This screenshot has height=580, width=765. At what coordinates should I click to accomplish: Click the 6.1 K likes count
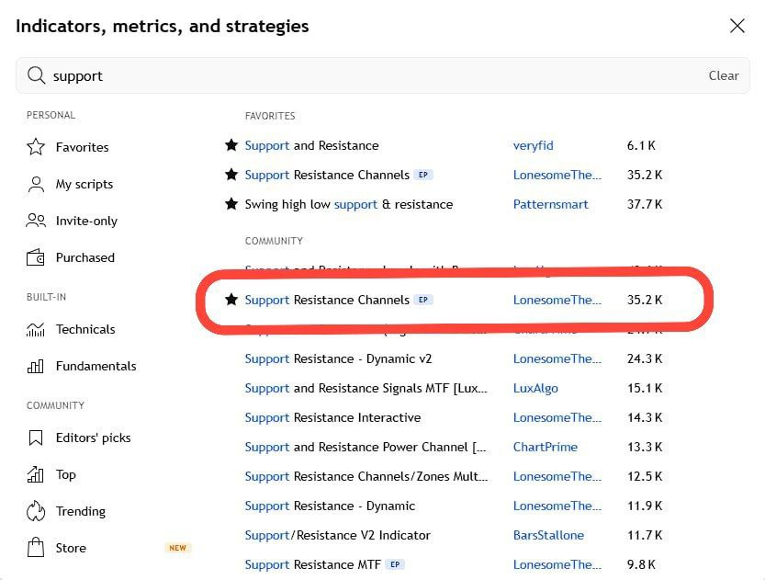[641, 145]
